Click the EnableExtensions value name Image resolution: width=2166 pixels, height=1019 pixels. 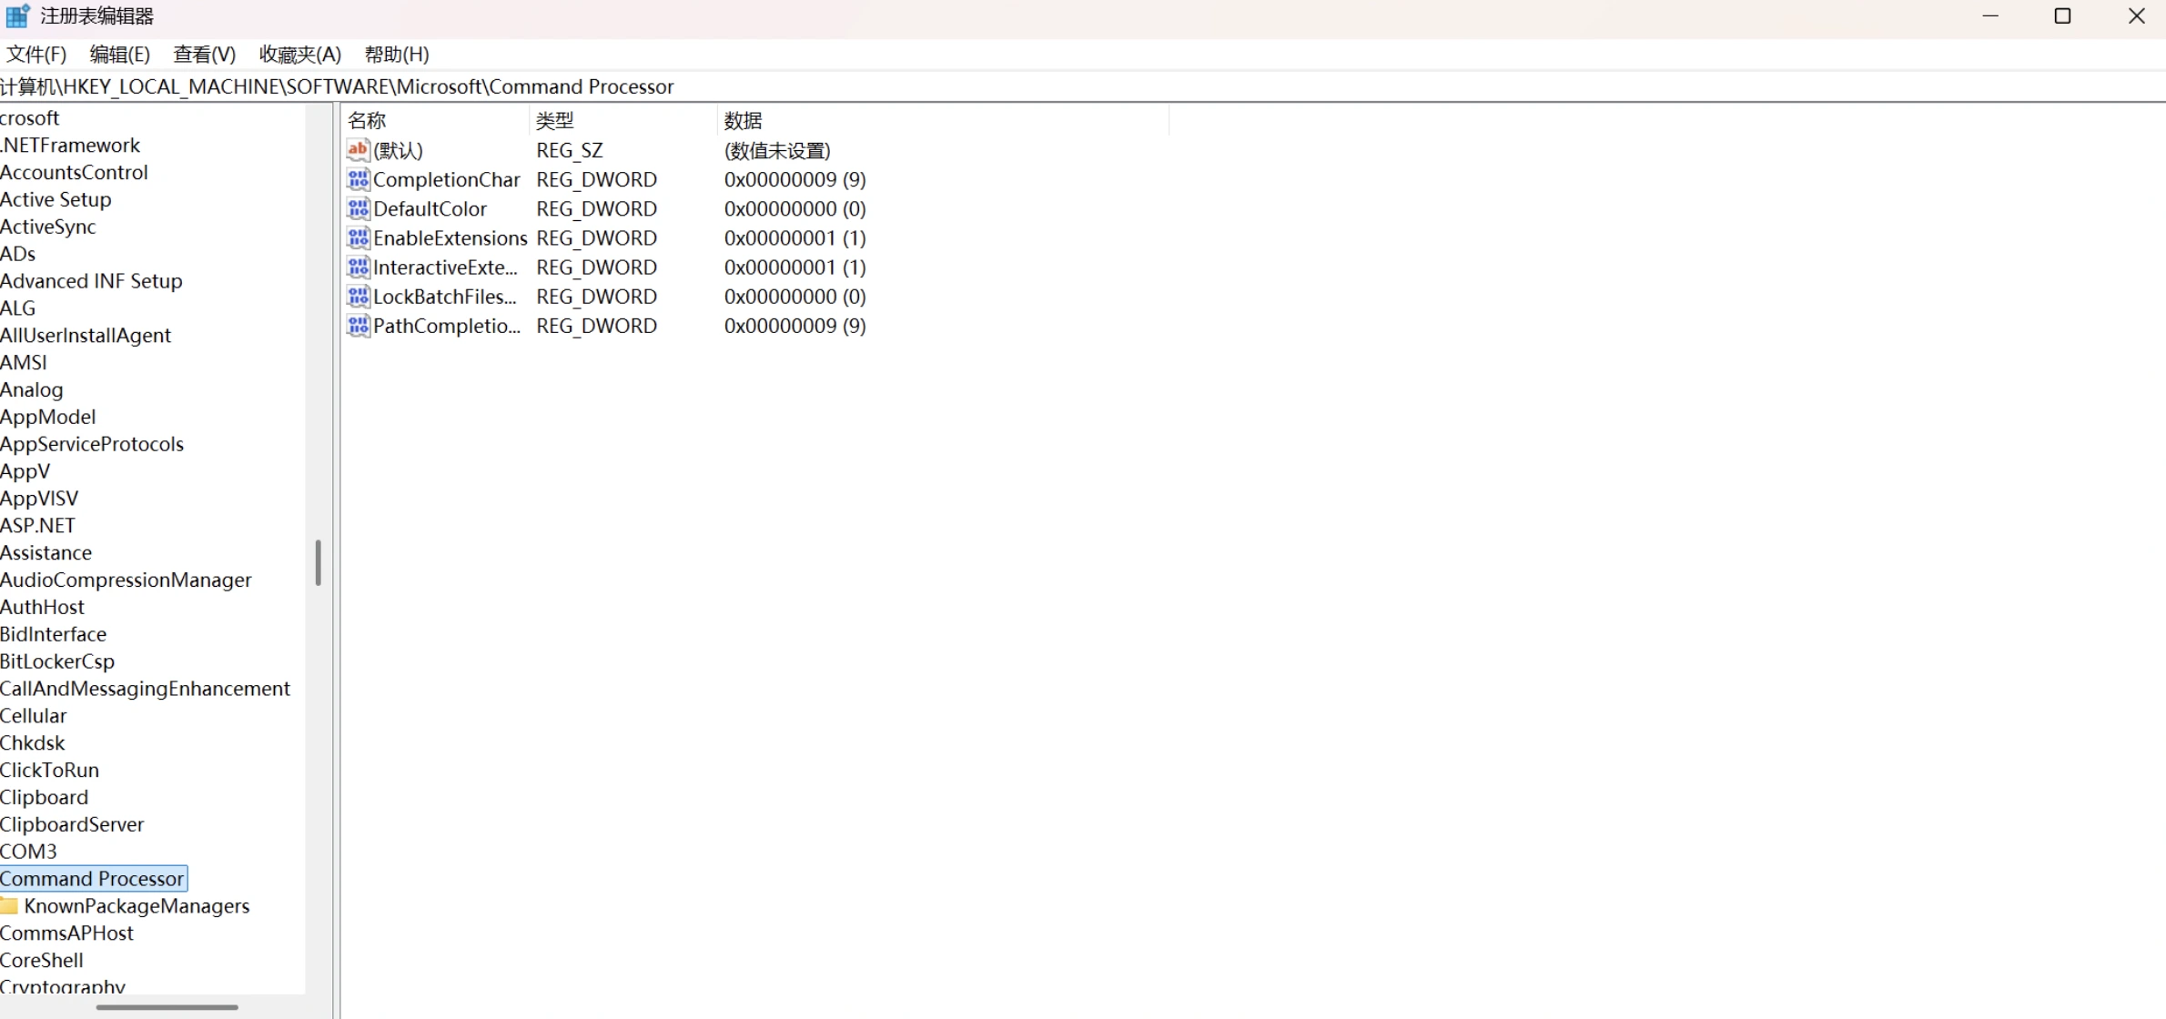click(x=450, y=237)
